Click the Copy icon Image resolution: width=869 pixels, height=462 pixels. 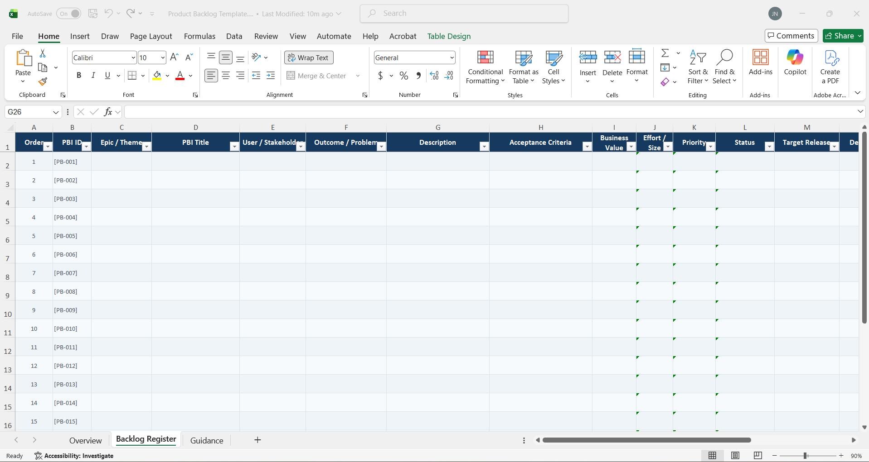point(43,68)
